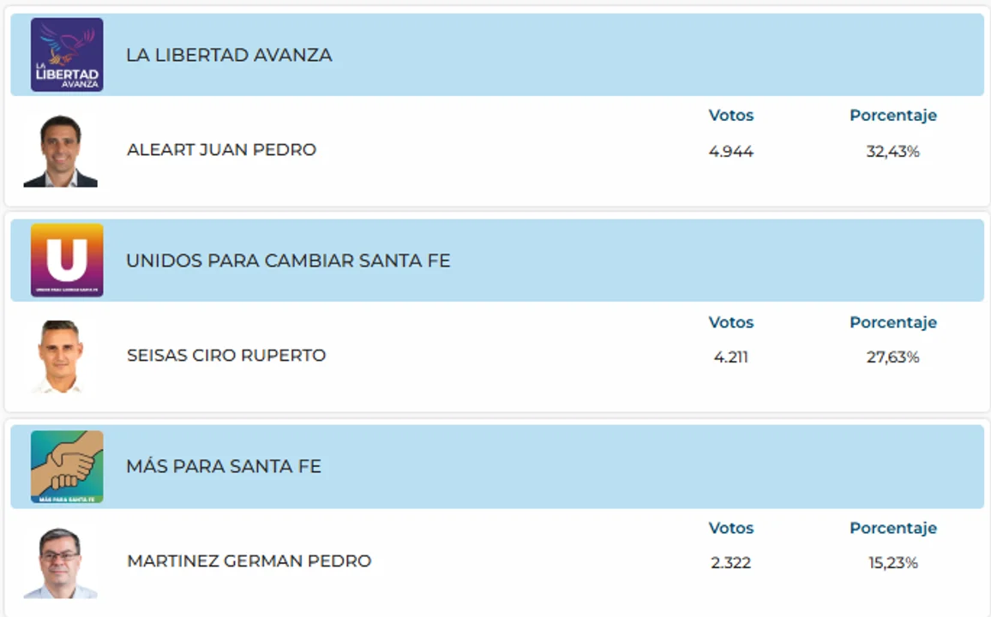Screen dimensions: 991x617
Task: Click candidate name ALEART JUAN PEDRO
Action: coord(221,150)
